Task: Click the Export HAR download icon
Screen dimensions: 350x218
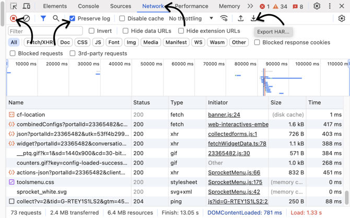Action: (254, 18)
